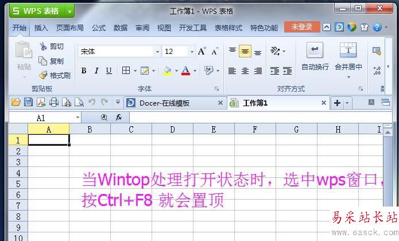The width and height of the screenshot is (399, 241).
Task: Open the 页面布局 (Page Layout) tab
Action: (70, 28)
